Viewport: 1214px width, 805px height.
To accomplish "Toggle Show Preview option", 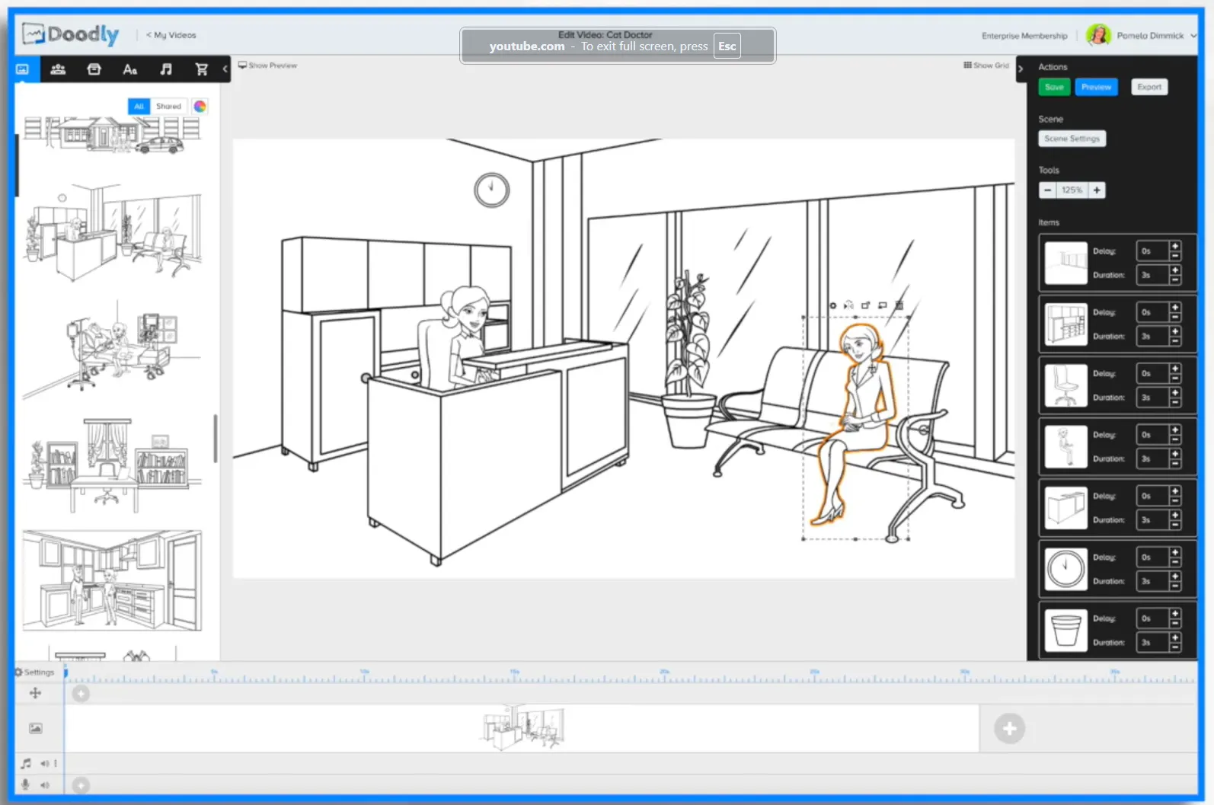I will 267,65.
